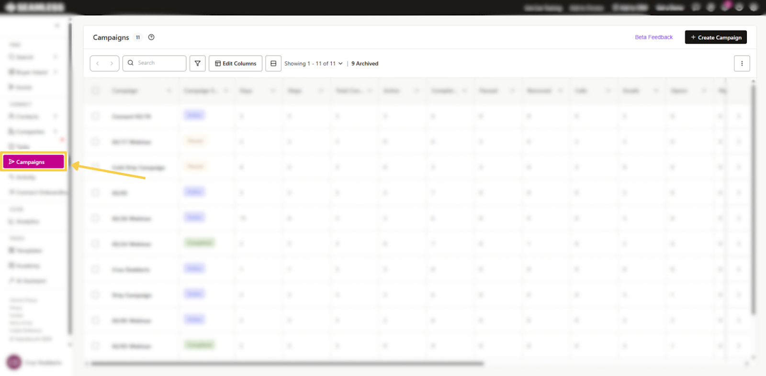Toggle the table layout view icon
Image resolution: width=766 pixels, height=376 pixels.
point(273,63)
